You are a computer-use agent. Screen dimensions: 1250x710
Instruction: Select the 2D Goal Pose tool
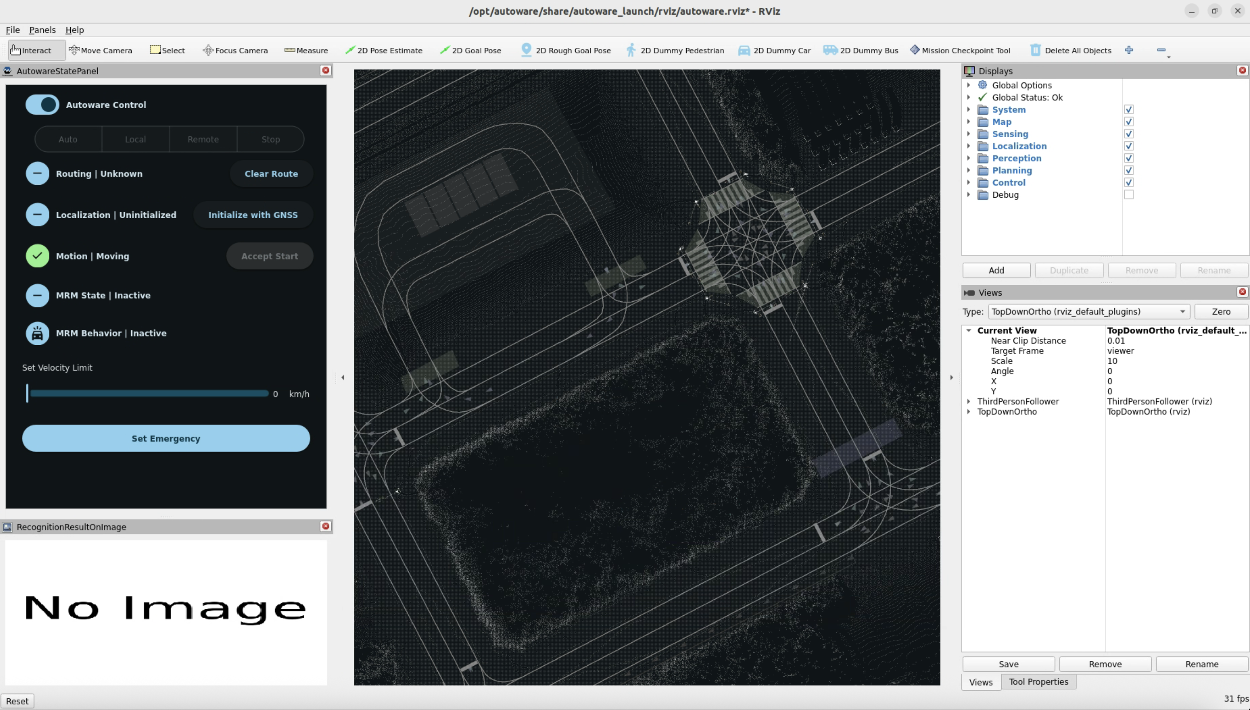coord(470,50)
